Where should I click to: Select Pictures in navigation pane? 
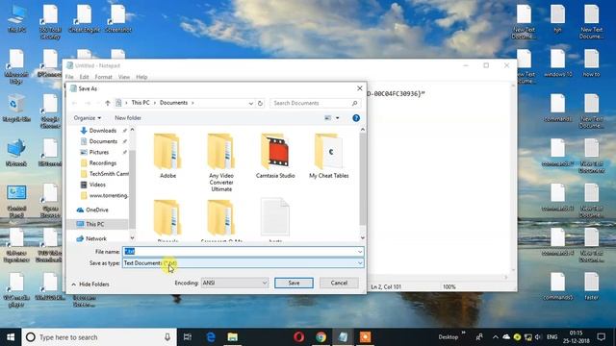coord(99,152)
